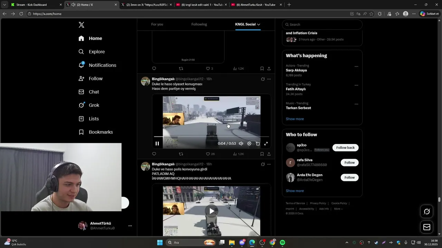Share the post with 3 likes

click(x=269, y=69)
